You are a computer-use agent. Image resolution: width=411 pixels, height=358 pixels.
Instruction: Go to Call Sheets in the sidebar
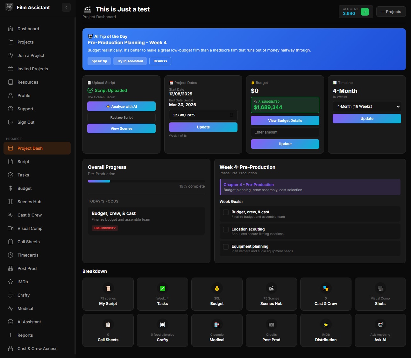(28, 242)
